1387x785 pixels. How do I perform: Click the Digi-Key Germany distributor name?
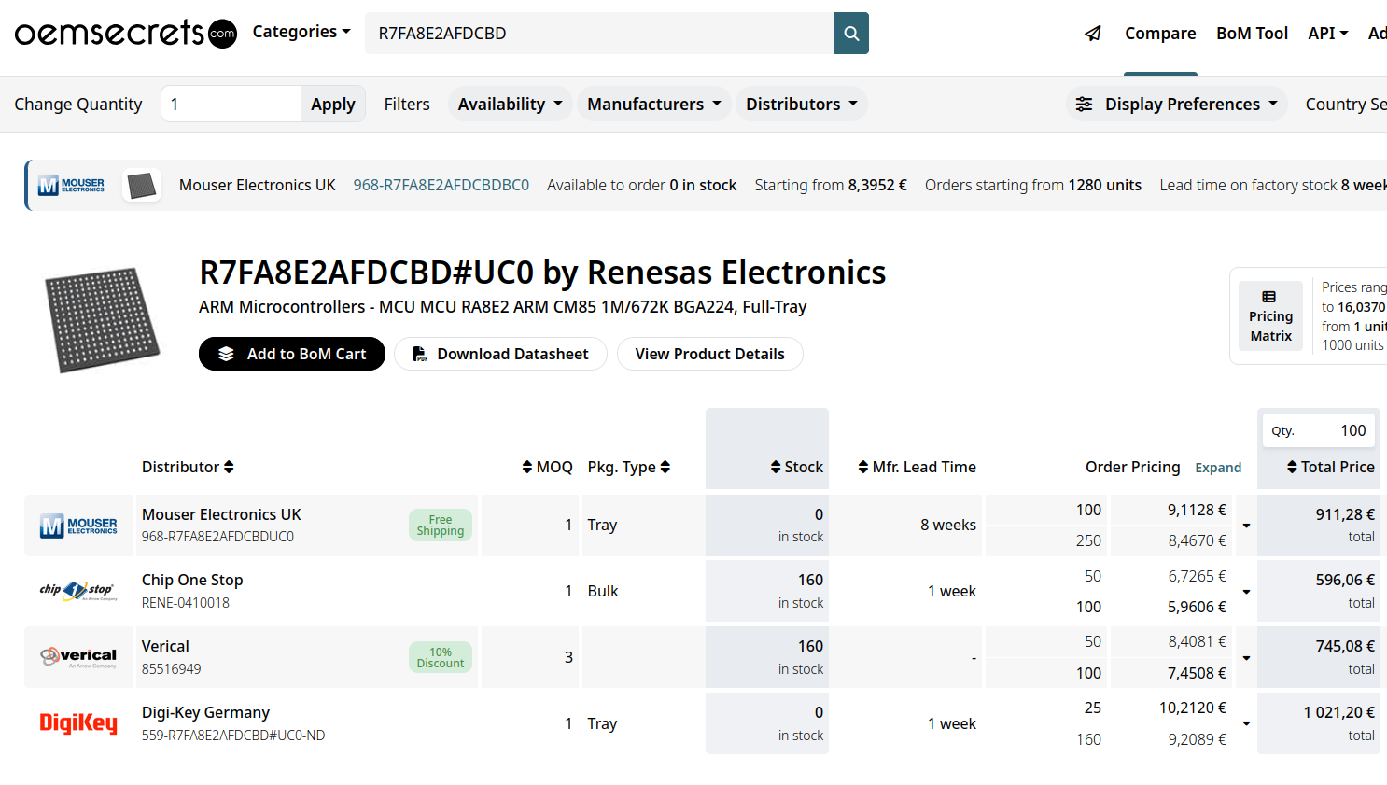(x=205, y=712)
